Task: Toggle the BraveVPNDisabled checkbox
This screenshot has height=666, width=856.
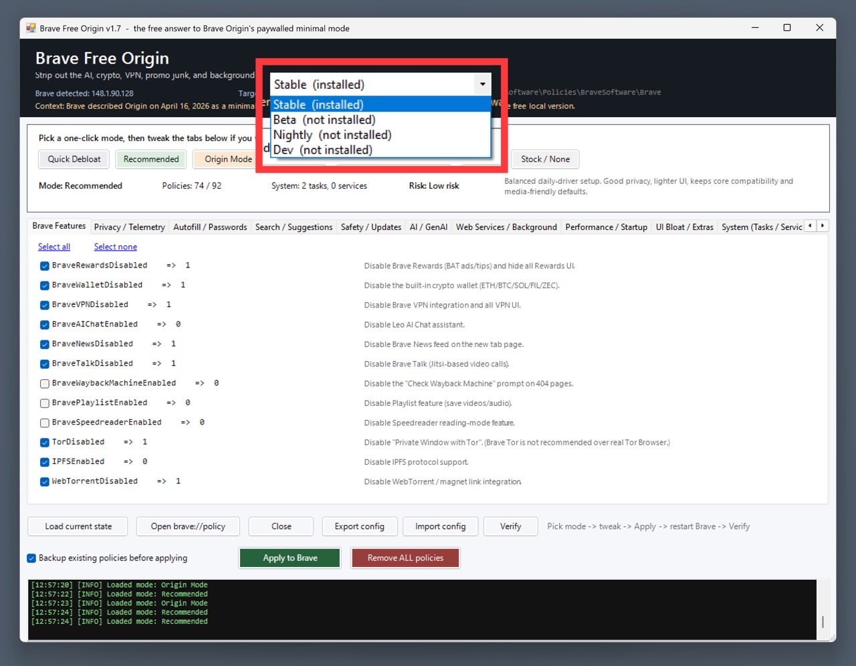Action: [x=45, y=305]
